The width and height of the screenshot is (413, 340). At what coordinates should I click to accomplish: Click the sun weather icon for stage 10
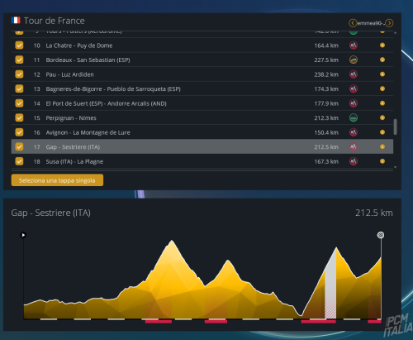pos(382,45)
